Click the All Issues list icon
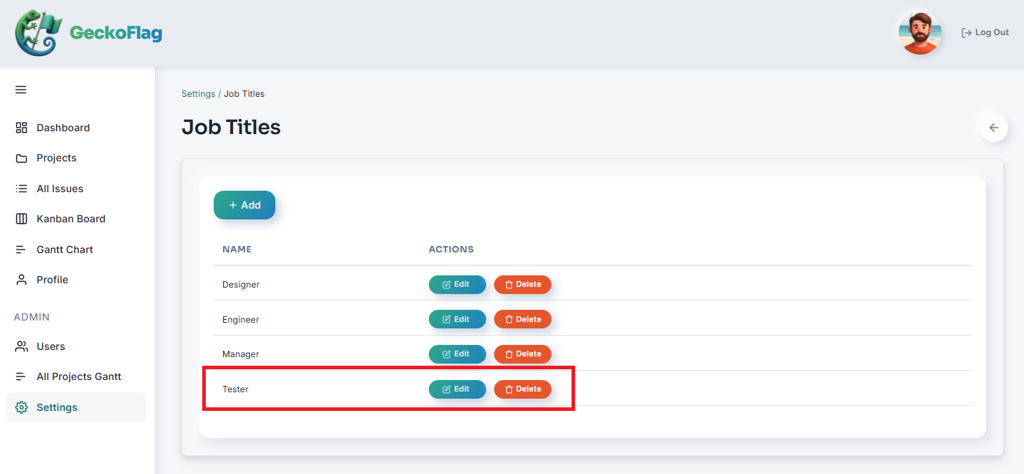The image size is (1024, 474). pyautogui.click(x=22, y=189)
